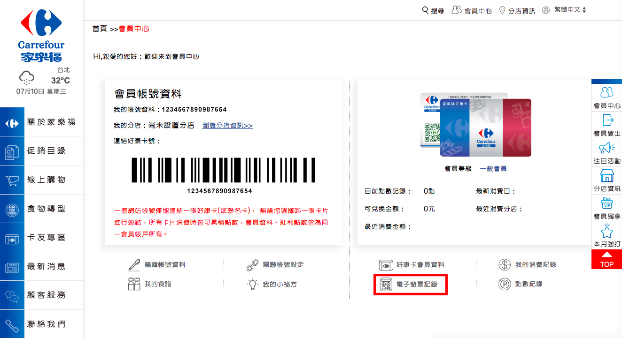Click the chain icon for 關聯帳號設定
This screenshot has width=622, height=338.
tap(252, 265)
